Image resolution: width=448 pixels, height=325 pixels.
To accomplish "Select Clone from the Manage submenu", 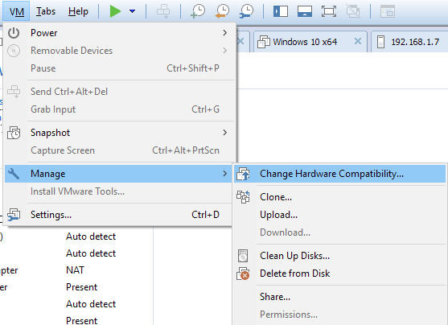I will (339, 197).
